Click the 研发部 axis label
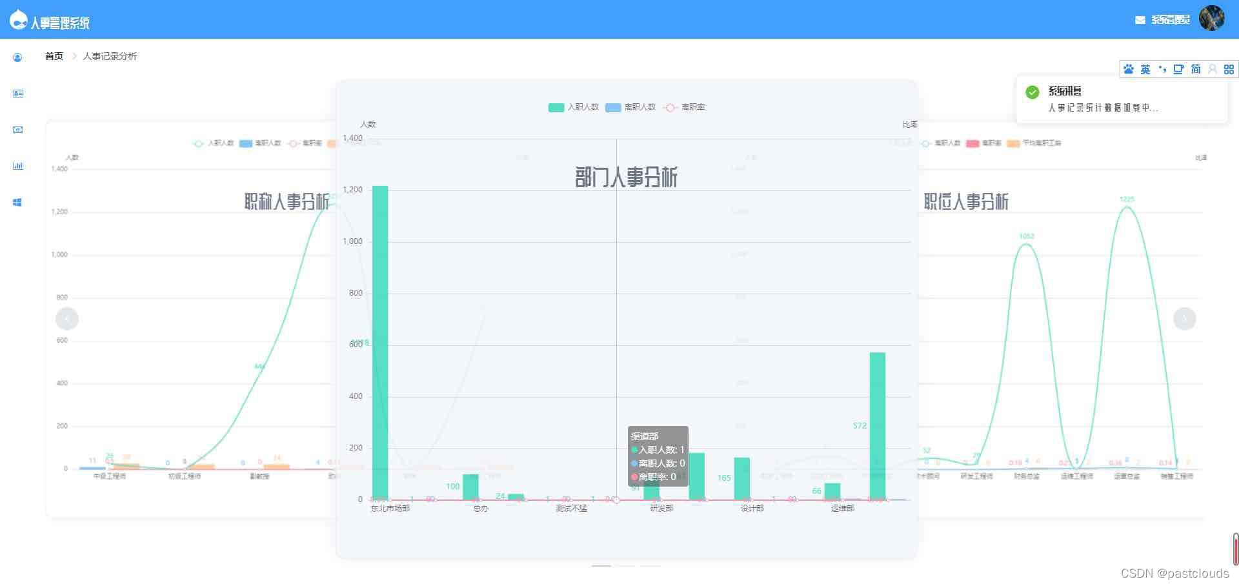Image resolution: width=1239 pixels, height=586 pixels. tap(661, 509)
